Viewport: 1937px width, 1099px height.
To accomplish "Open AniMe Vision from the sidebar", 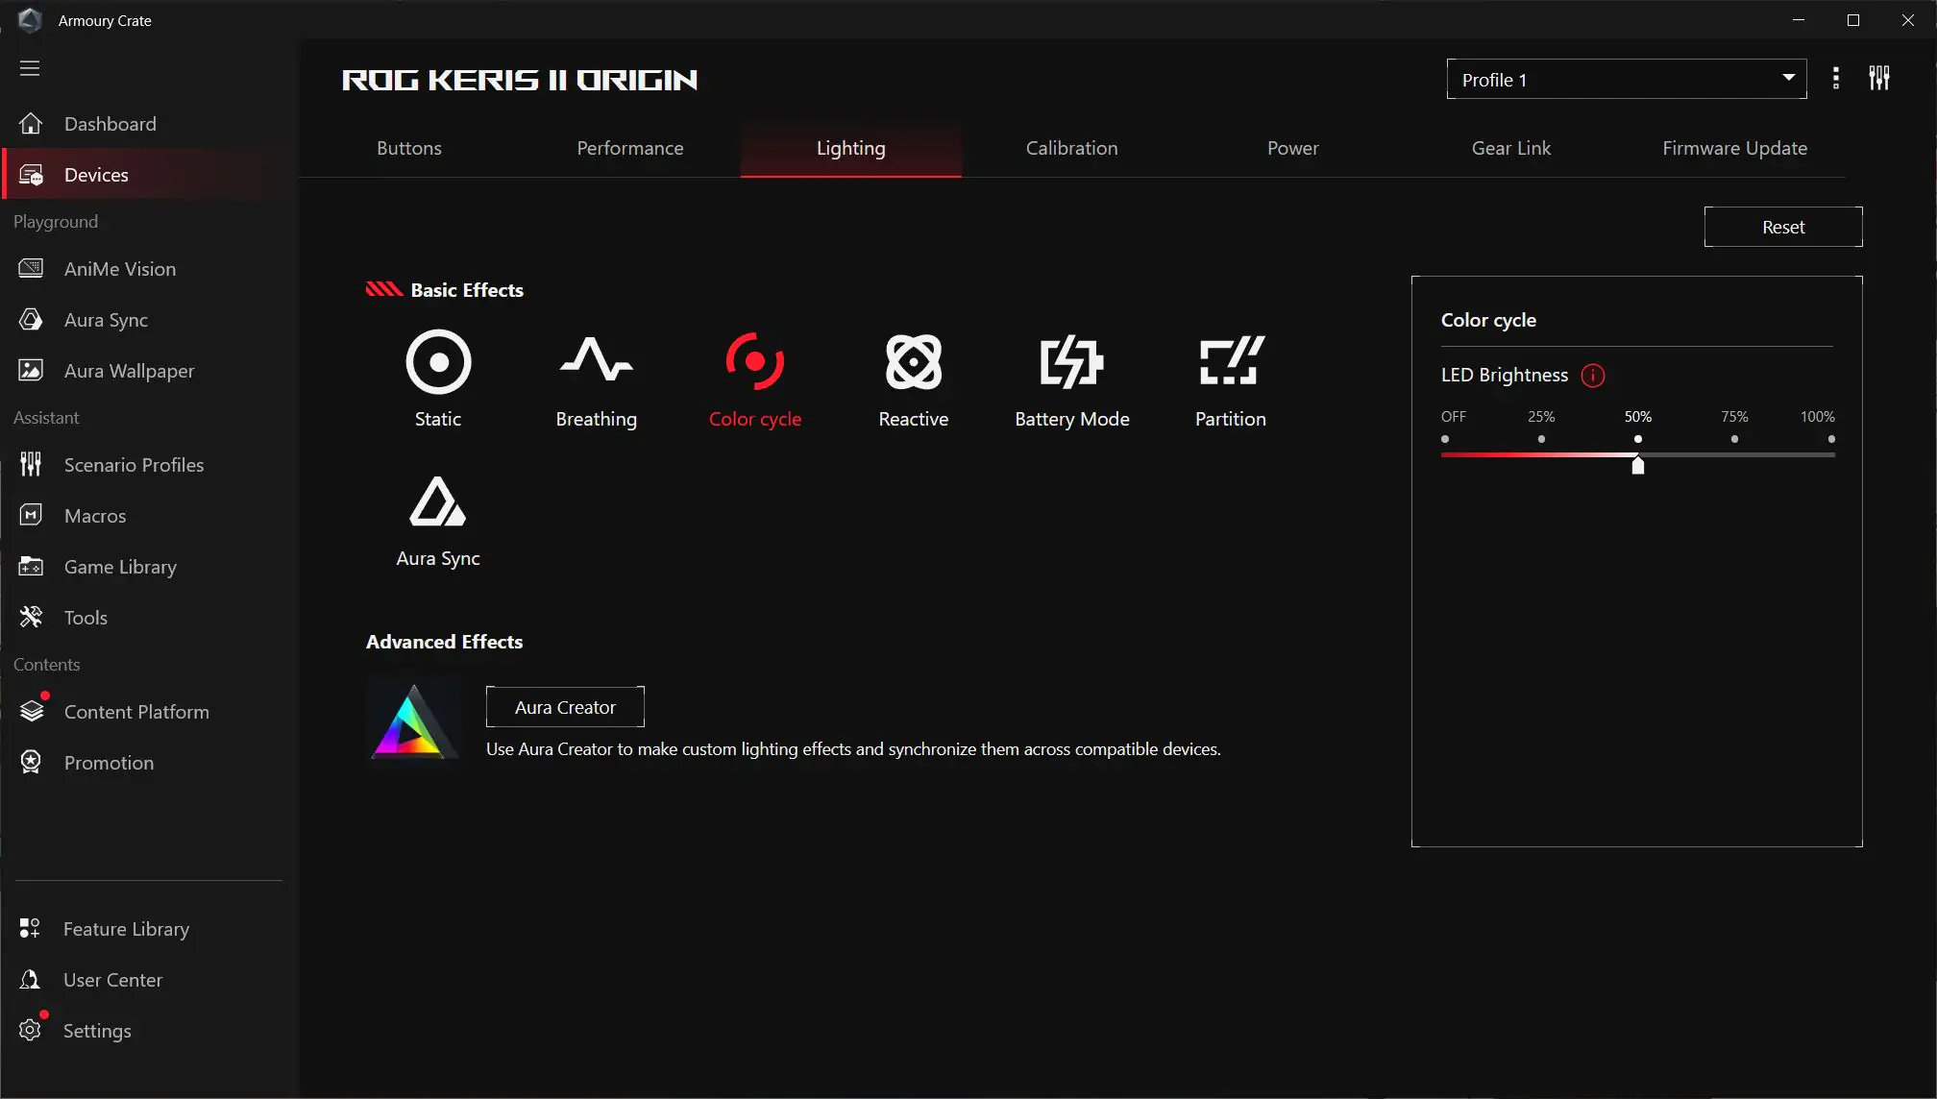I will (x=118, y=269).
